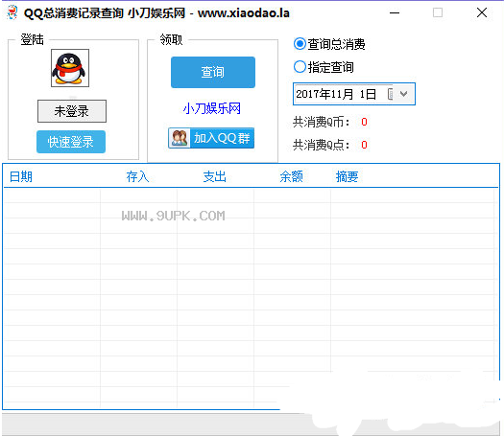Click the 未登录 status button
The height and width of the screenshot is (436, 504).
tap(72, 111)
